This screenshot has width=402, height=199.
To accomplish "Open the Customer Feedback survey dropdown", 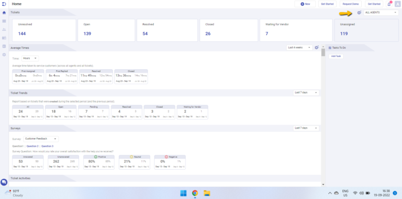I will point(41,139).
